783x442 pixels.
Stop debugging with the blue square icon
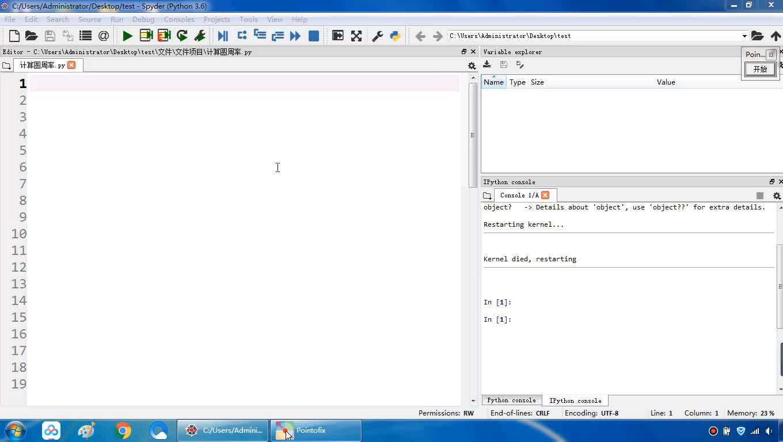[x=314, y=36]
